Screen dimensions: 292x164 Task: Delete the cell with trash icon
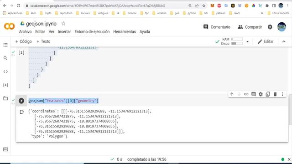(275, 94)
